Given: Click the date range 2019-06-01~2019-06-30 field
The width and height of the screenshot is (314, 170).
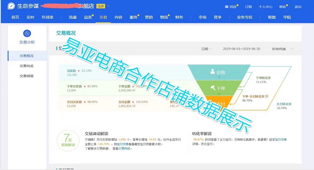Looking at the screenshot, I should coord(241,49).
